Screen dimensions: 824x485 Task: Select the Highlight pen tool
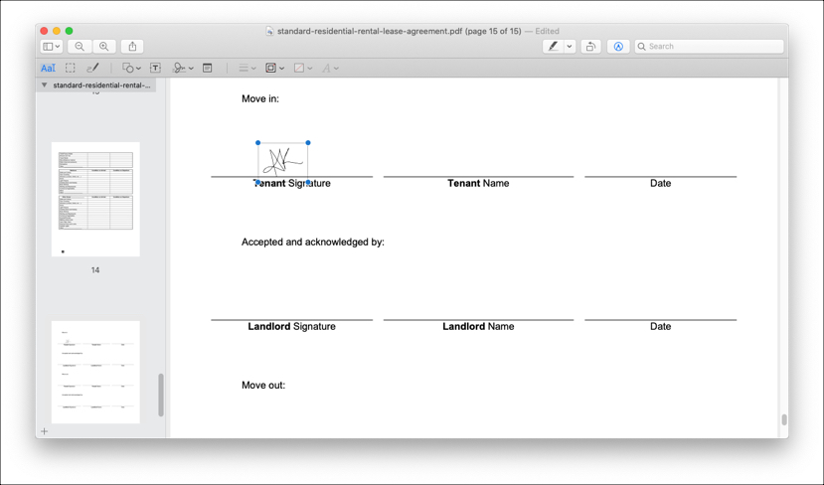[553, 47]
